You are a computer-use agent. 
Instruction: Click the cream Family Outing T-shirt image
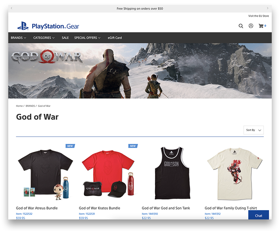[235, 174]
